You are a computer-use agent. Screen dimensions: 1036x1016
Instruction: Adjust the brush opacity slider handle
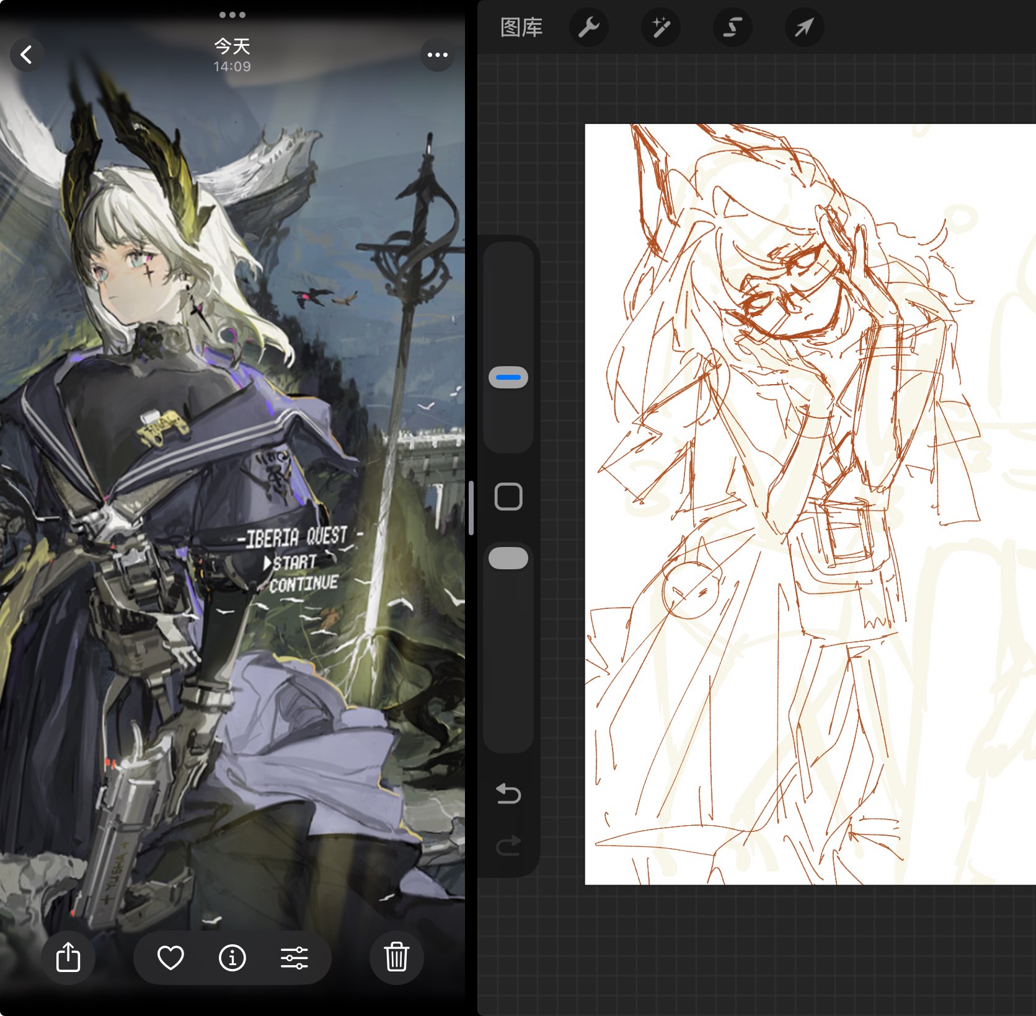[x=508, y=558]
